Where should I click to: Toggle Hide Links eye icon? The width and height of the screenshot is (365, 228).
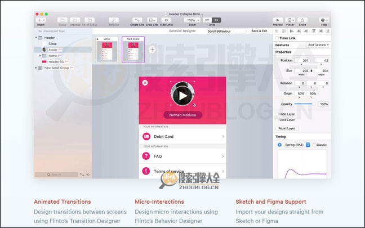166,20
